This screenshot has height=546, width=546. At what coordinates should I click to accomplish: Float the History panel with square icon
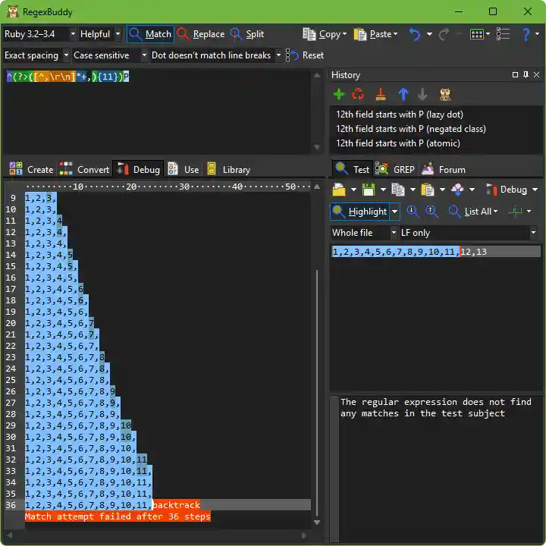[x=515, y=74]
